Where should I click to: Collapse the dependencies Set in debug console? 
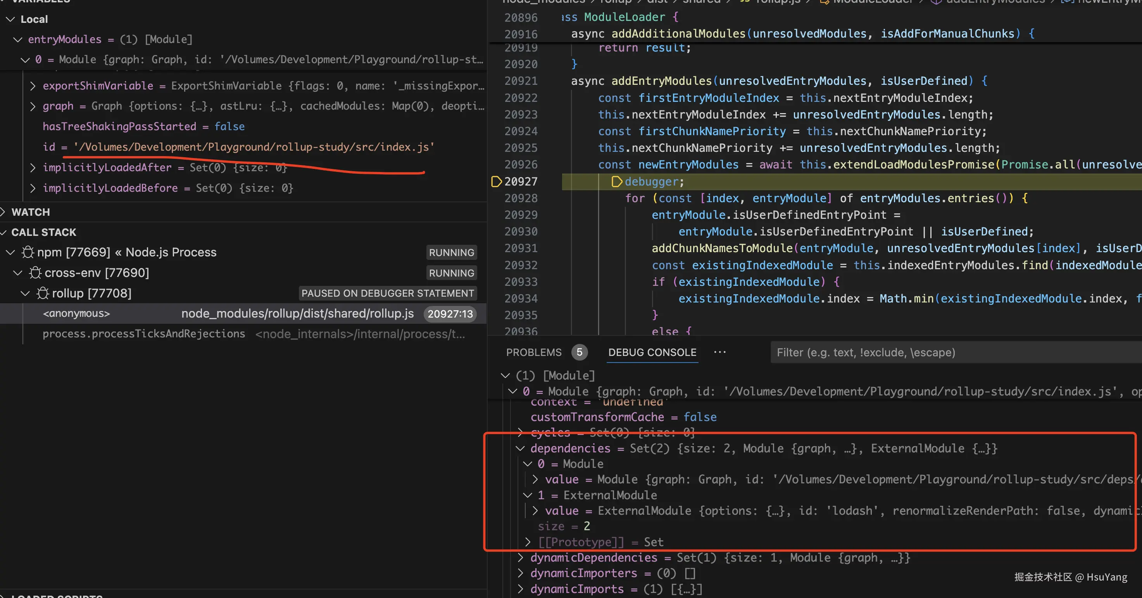point(521,448)
